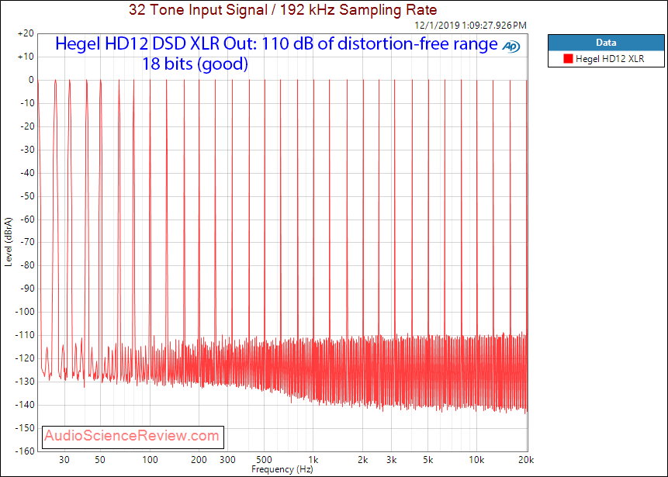The height and width of the screenshot is (477, 668).
Task: Click the "1k" frequency axis tick
Action: 313,460
